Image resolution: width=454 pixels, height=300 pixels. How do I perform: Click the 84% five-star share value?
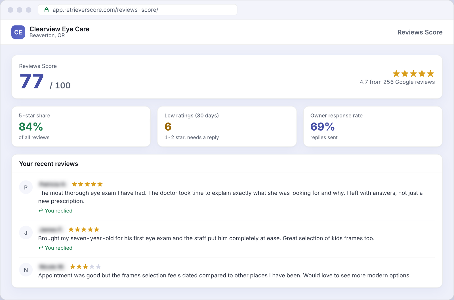coord(31,127)
